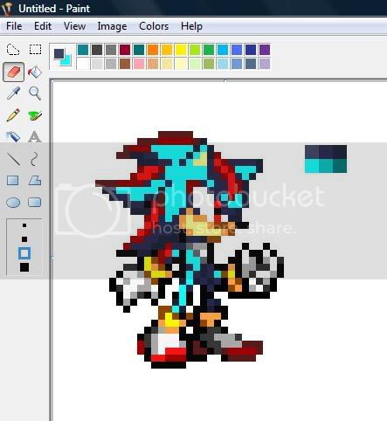This screenshot has width=387, height=421.
Task: Click the canvas top-edge resize handle
Action: point(225,80)
